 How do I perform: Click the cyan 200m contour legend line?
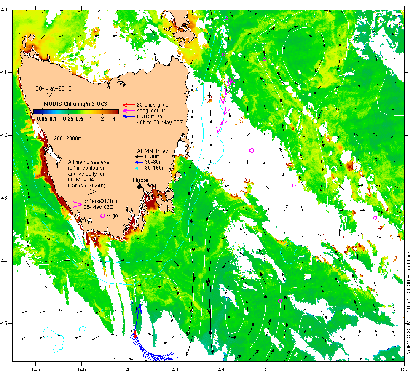(60, 143)
